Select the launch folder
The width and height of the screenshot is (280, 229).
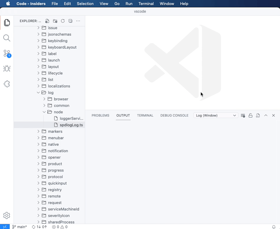50,60
